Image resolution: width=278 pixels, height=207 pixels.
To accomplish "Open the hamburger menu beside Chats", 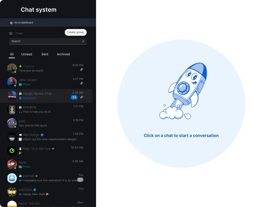I will click(x=11, y=34).
